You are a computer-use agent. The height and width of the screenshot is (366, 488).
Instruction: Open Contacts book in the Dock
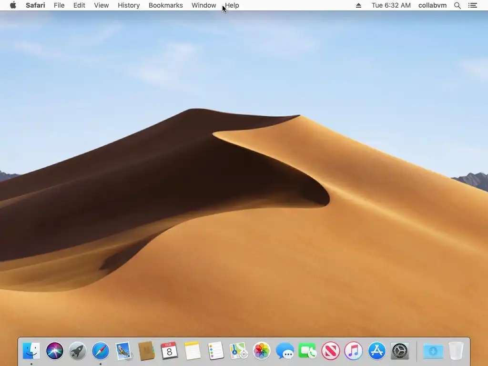pyautogui.click(x=147, y=351)
